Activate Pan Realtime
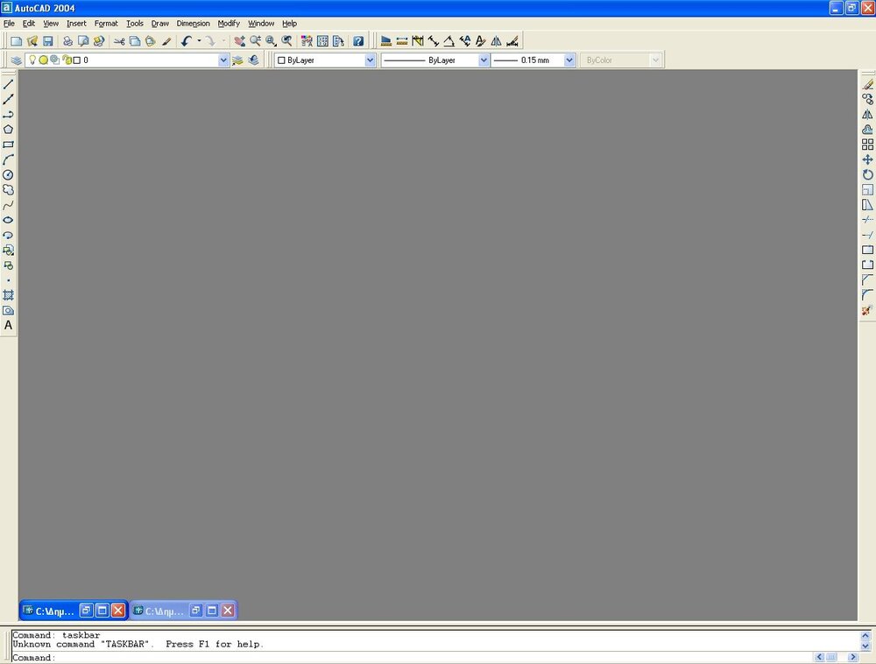 pyautogui.click(x=238, y=40)
